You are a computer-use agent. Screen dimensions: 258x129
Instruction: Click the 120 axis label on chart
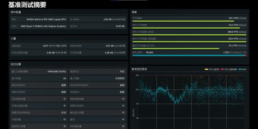pyautogui.click(x=137, y=90)
